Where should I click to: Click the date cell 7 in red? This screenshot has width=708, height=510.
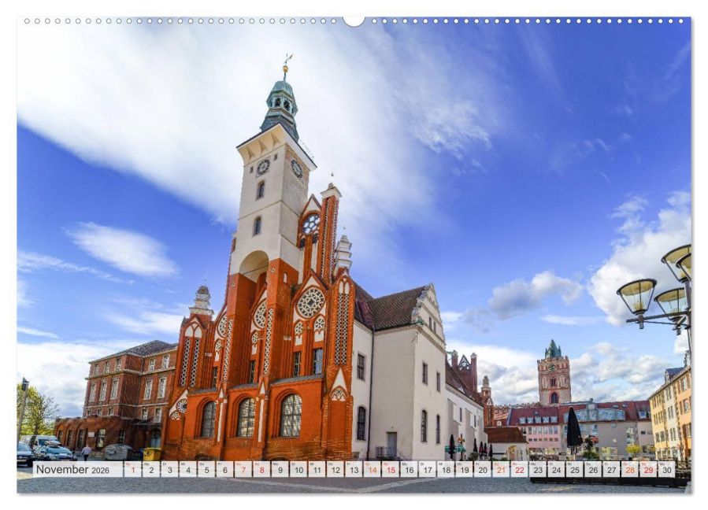pos(245,471)
